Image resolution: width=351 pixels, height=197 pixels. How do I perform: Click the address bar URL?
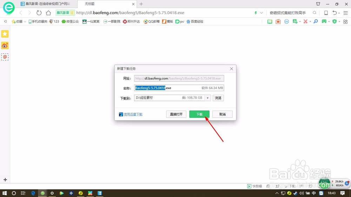130,13
